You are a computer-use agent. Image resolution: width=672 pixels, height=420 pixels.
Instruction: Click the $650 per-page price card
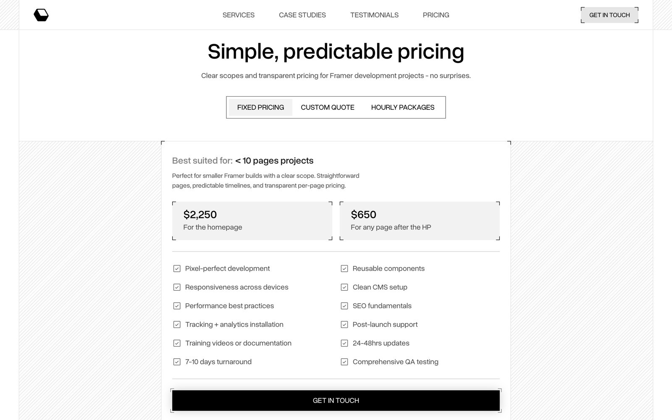(420, 220)
